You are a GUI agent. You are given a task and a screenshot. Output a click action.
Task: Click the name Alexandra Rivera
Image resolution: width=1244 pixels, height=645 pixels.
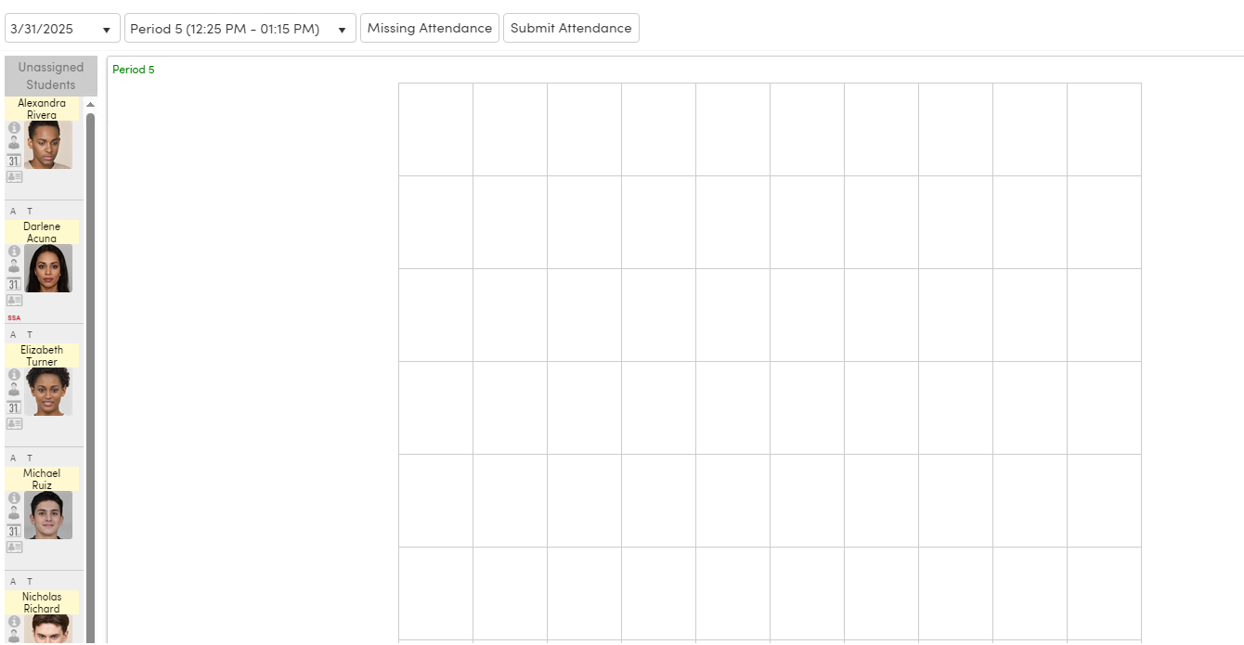[42, 109]
